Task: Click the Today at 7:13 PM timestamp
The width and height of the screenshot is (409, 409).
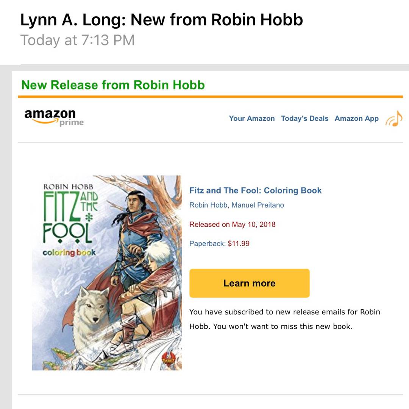Action: [77, 40]
